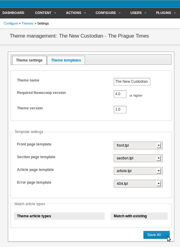Focus the Theme version input box

120,109
